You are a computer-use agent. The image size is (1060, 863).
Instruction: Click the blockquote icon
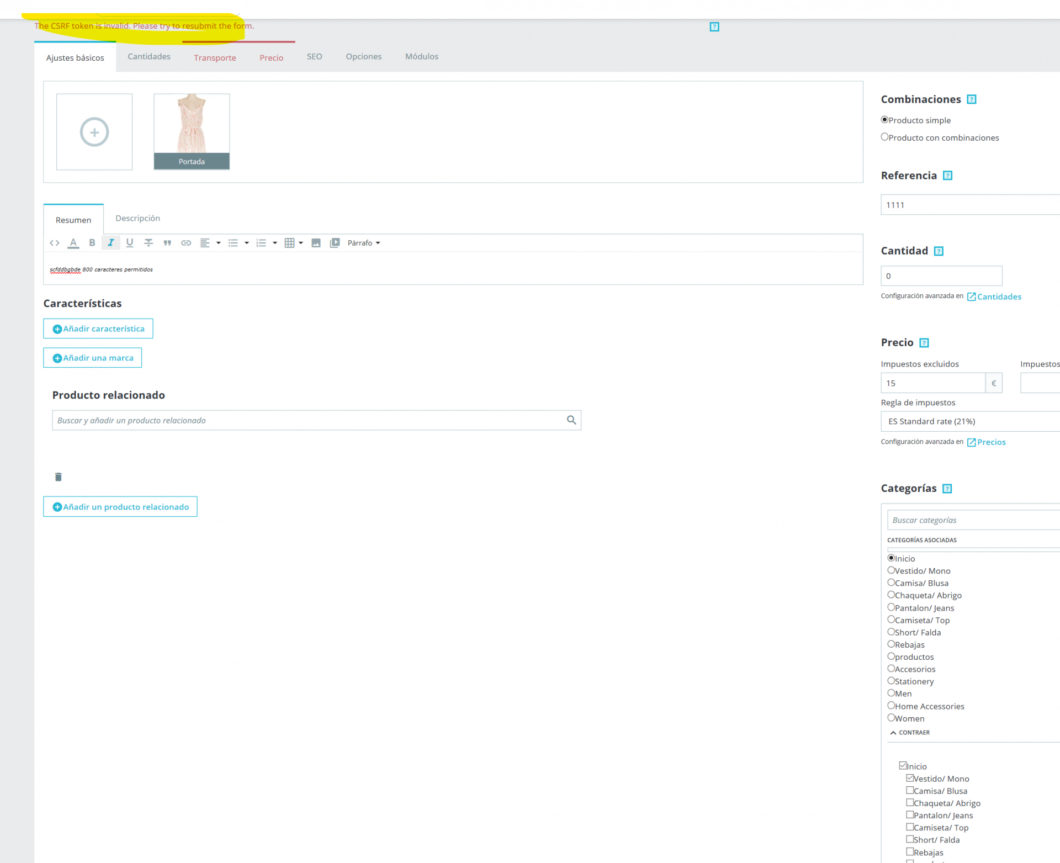[167, 243]
